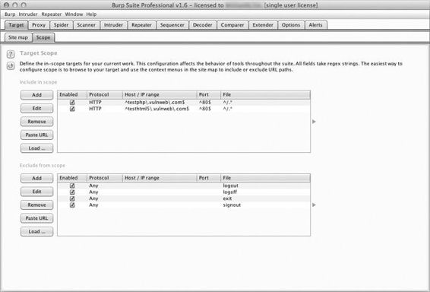430x292 pixels.
Task: Open the Help menu
Action: click(91, 14)
